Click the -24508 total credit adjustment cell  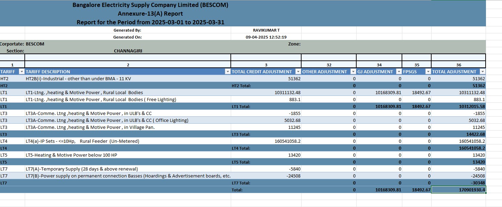tap(266, 176)
